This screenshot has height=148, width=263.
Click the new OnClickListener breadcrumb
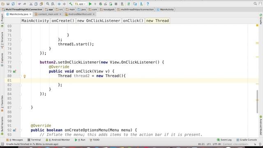(x=99, y=21)
